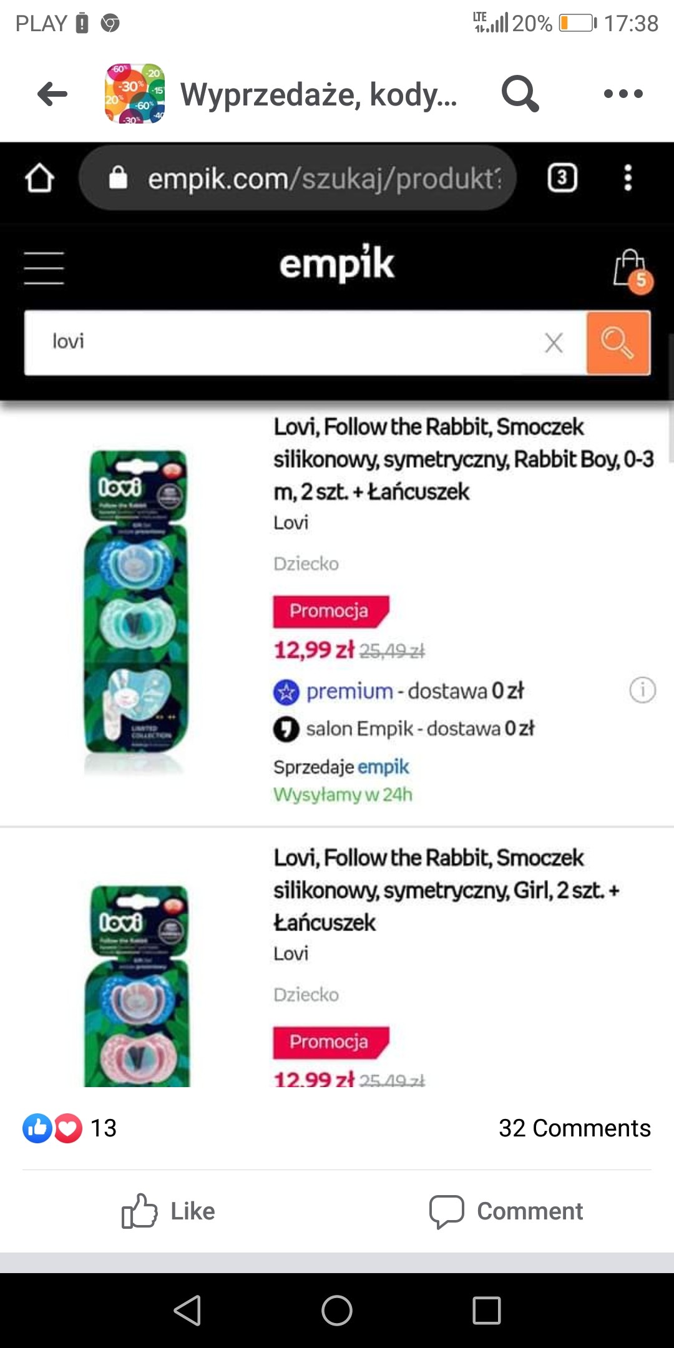The width and height of the screenshot is (674, 1348).
Task: Clear the search field with the X
Action: coord(554,343)
